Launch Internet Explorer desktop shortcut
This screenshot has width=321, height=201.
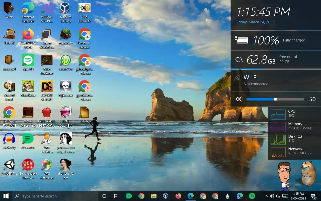pos(28,12)
